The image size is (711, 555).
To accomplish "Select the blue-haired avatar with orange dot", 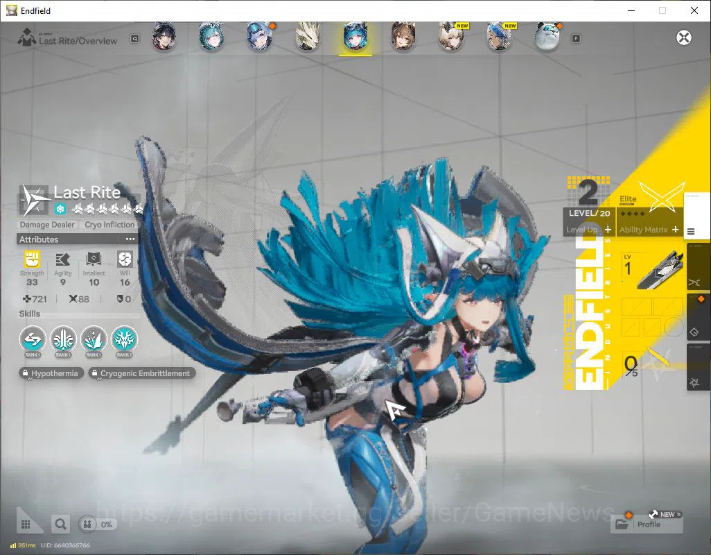I will (259, 37).
